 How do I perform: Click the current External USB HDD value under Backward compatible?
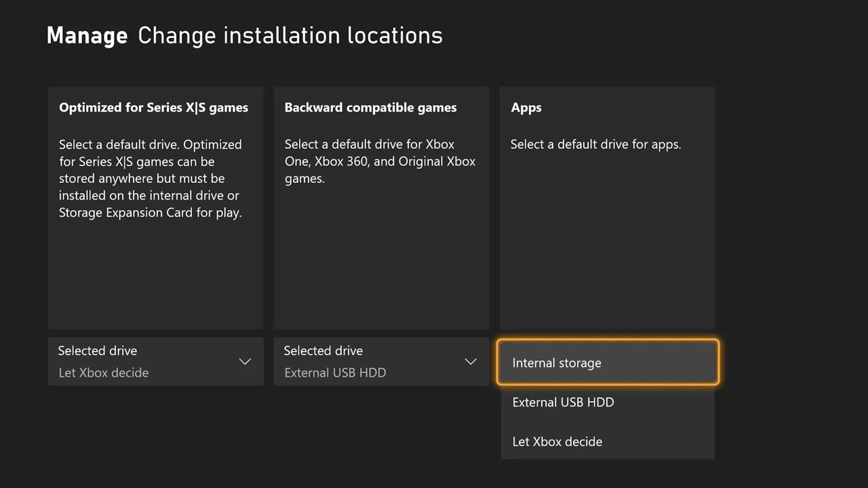335,373
